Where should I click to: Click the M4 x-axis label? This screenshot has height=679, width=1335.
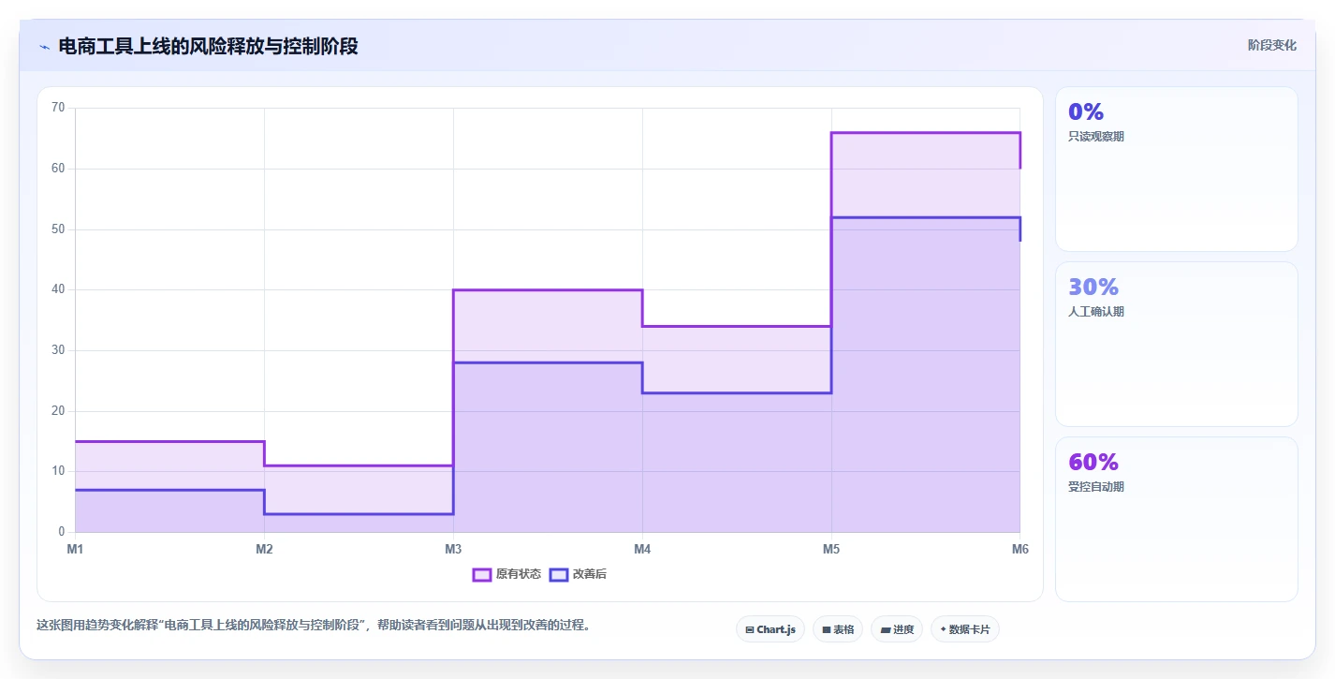pyautogui.click(x=642, y=549)
